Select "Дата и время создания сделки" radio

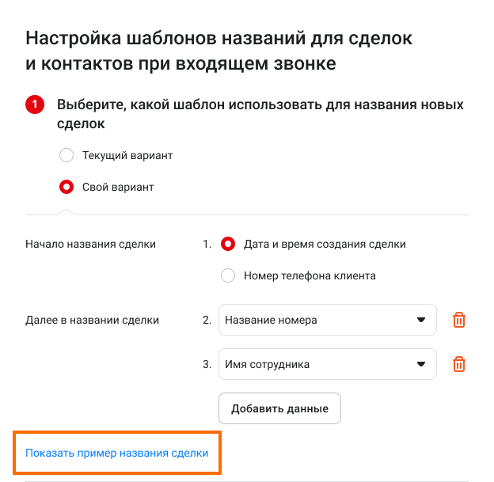[x=229, y=244]
